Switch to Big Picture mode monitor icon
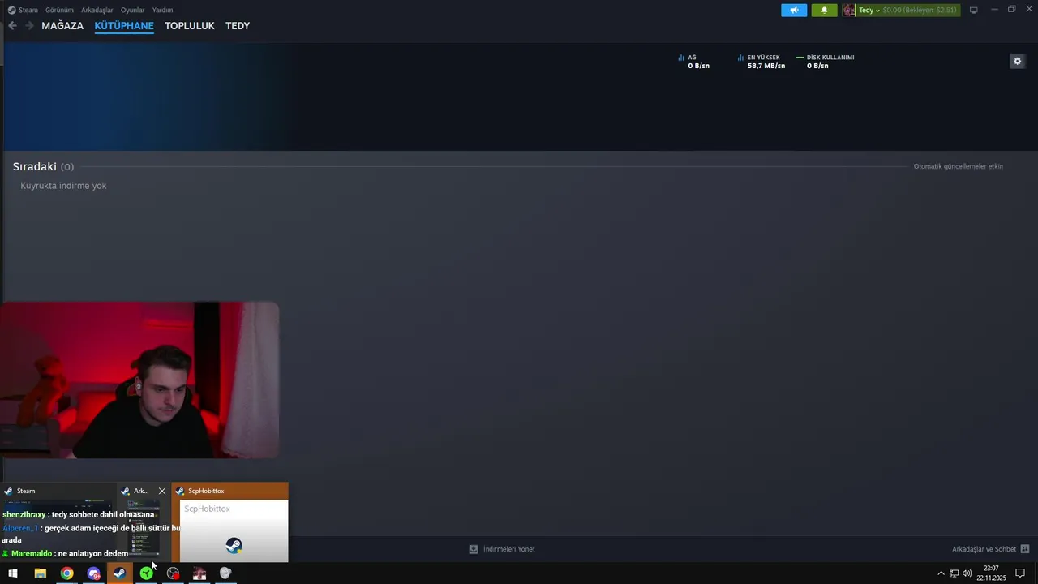The image size is (1038, 584). tap(973, 10)
